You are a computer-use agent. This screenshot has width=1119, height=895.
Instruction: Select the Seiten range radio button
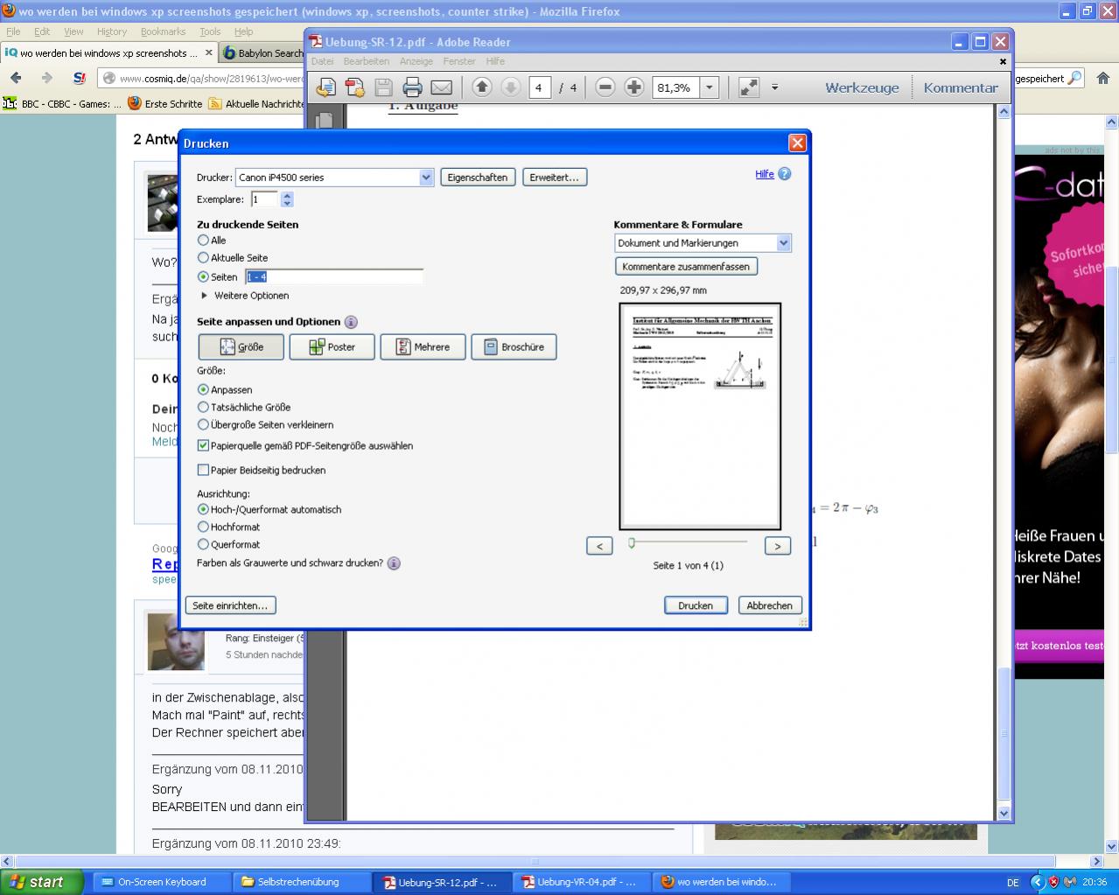coord(204,276)
